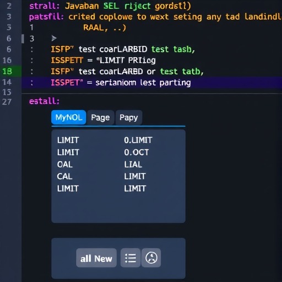Screen dimensions: 282x282
Task: Click the 'test tasb,' green text
Action: coord(173,50)
